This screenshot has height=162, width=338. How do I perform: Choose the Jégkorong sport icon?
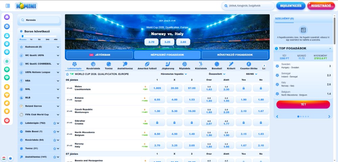point(168,64)
